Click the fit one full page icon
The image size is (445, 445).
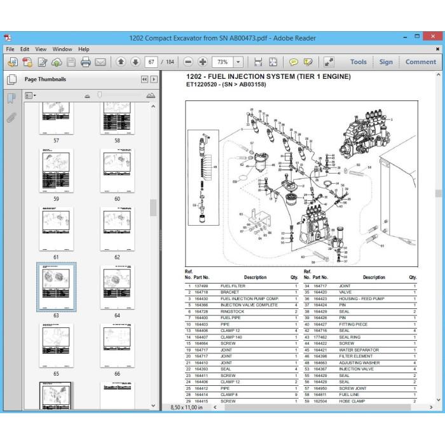273,62
